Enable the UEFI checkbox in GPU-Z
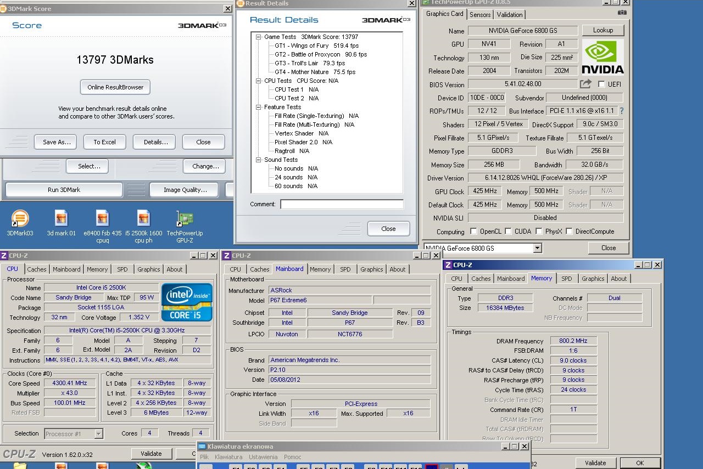Screen dimensions: 703x469 tap(601, 84)
